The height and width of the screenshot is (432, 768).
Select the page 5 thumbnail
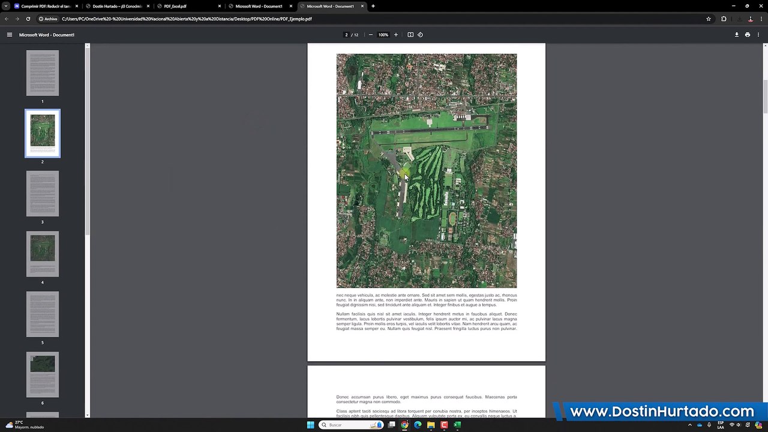point(43,314)
